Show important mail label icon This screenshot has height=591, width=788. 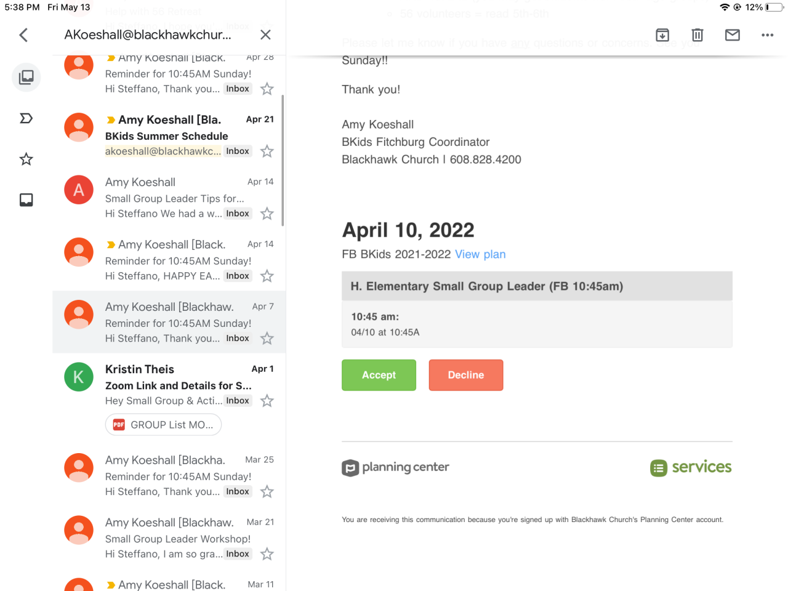click(26, 118)
